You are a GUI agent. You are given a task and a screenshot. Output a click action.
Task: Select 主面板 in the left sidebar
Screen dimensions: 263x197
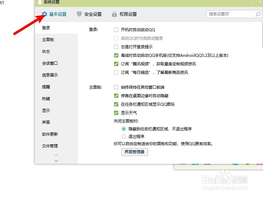tap(56, 40)
